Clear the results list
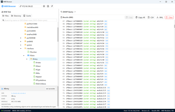Screen dimensions: 175x112 [169, 17]
